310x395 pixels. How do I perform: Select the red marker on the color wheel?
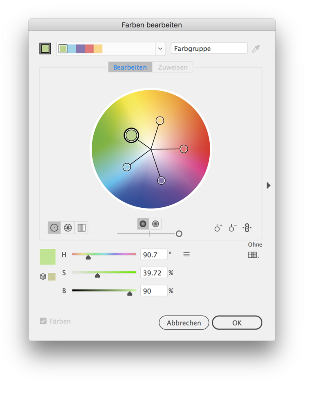184,149
